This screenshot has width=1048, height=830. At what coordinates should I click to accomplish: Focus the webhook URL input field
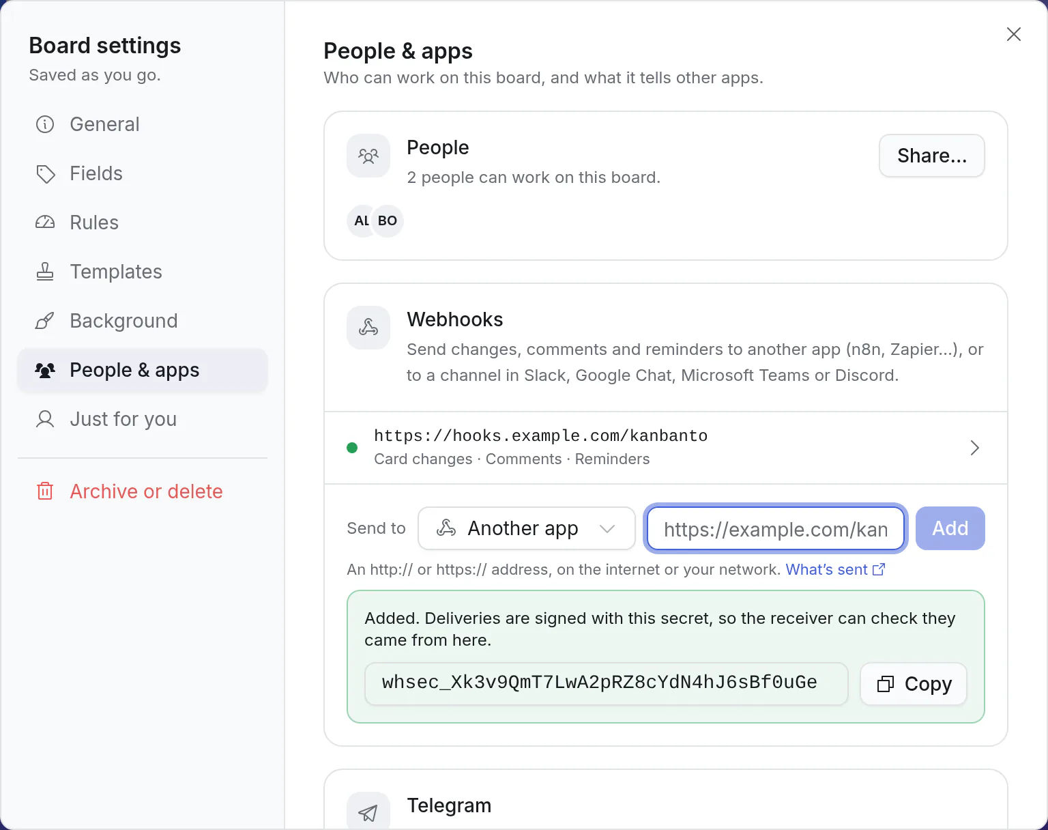[776, 528]
